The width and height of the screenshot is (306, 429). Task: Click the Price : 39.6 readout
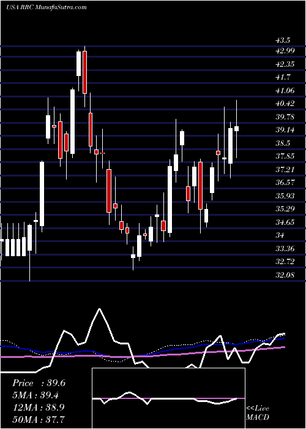(x=39, y=383)
